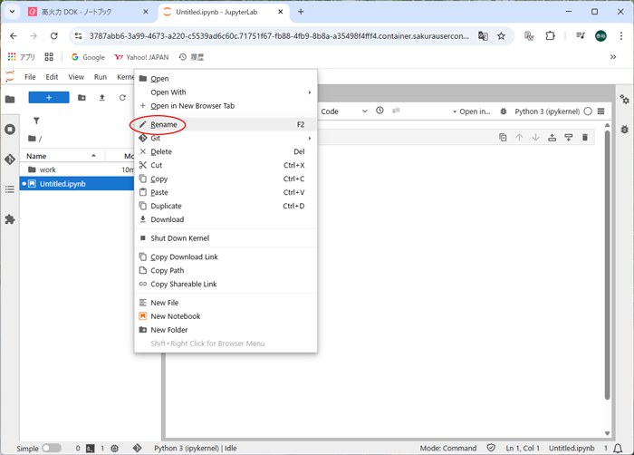
Task: Select Download from the context menu
Action: pos(226,219)
